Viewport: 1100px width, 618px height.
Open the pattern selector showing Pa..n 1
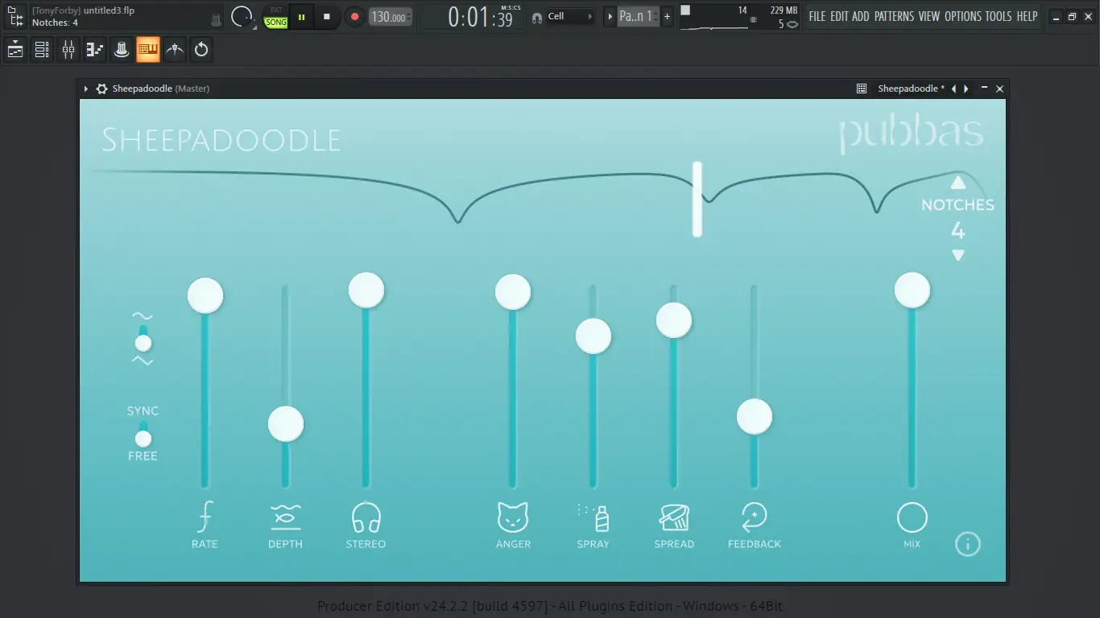tap(637, 16)
